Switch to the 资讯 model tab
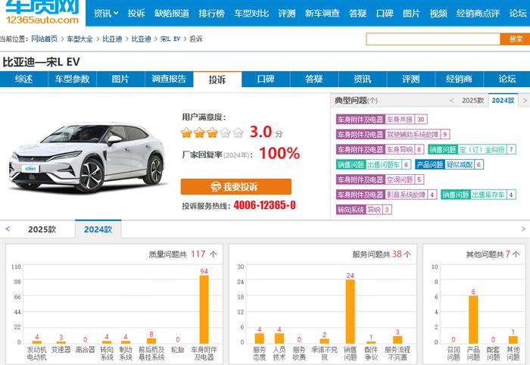The image size is (530, 365). (x=363, y=79)
